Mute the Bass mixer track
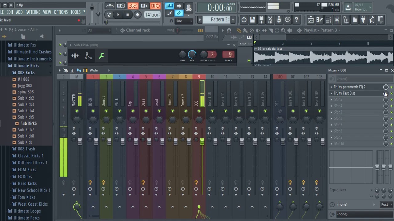Viewport: 394px width, 221px height. coord(146,111)
